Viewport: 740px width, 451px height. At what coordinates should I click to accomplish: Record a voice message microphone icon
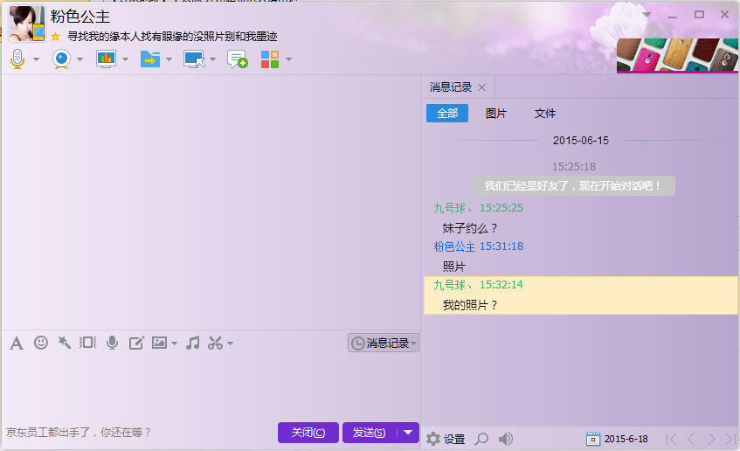click(x=113, y=343)
